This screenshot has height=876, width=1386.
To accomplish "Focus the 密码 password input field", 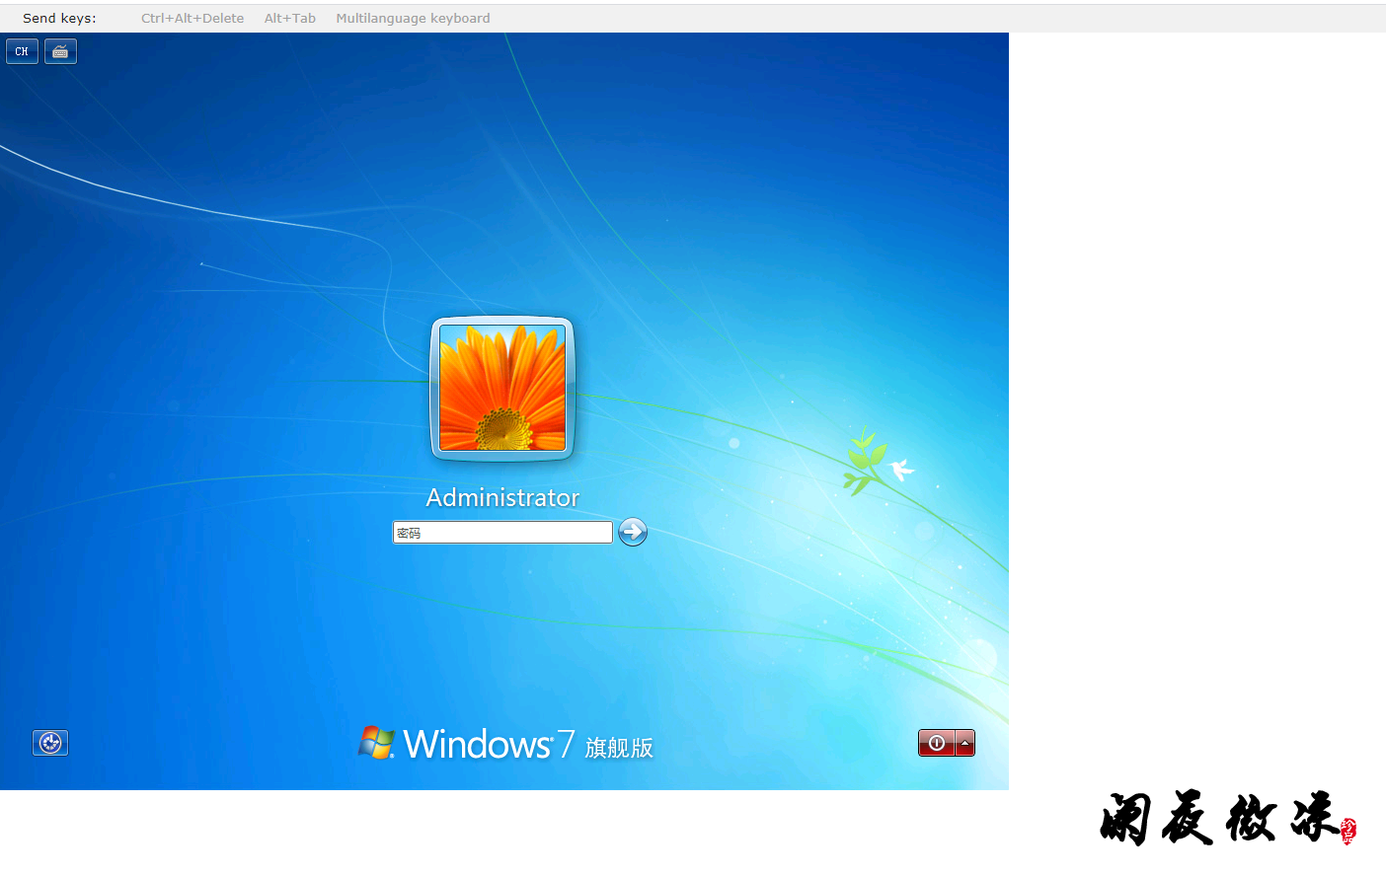I will pos(502,533).
